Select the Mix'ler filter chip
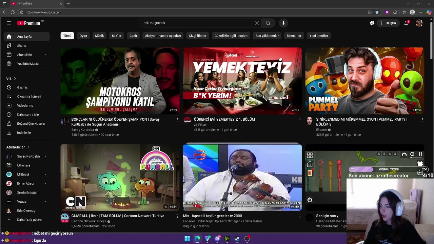Image resolution: width=434 pixels, height=244 pixels. pos(117,36)
